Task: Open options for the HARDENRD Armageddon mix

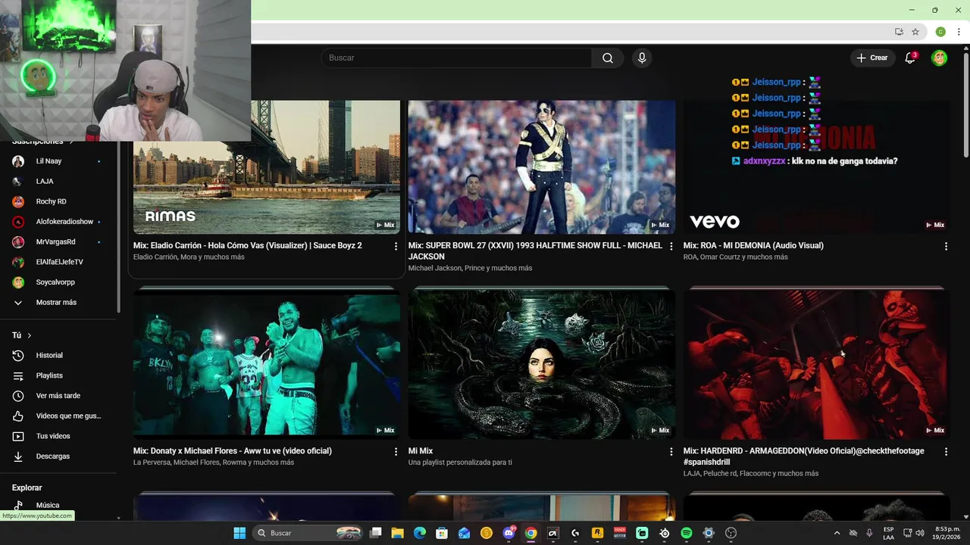Action: click(x=946, y=451)
